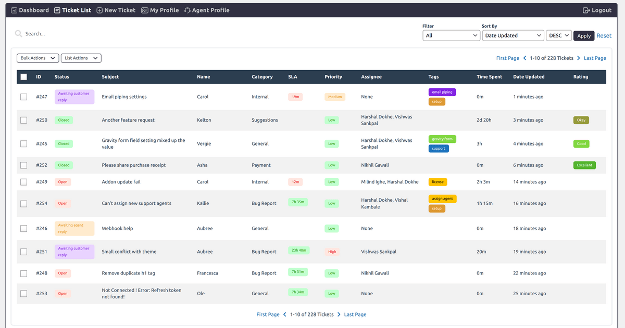This screenshot has height=328, width=625.
Task: Click the search magnifier icon
Action: [19, 34]
